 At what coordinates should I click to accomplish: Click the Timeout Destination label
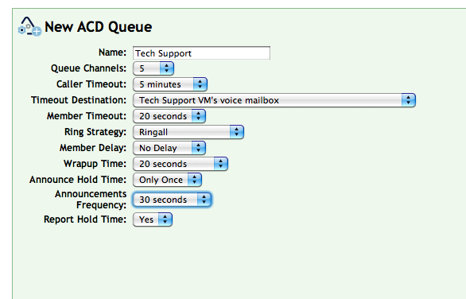(x=79, y=100)
